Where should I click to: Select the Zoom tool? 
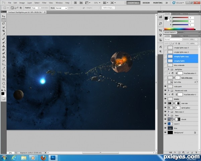tap(4, 87)
